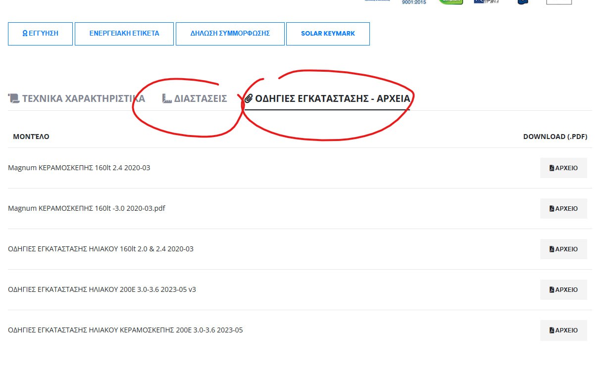Click the paperclip icon beside ΟΔΗΓΙΕΣ ΕΓΚΑΤΑΣΤΑΣΗΣ
Screen dimensions: 615x375
pyautogui.click(x=249, y=98)
